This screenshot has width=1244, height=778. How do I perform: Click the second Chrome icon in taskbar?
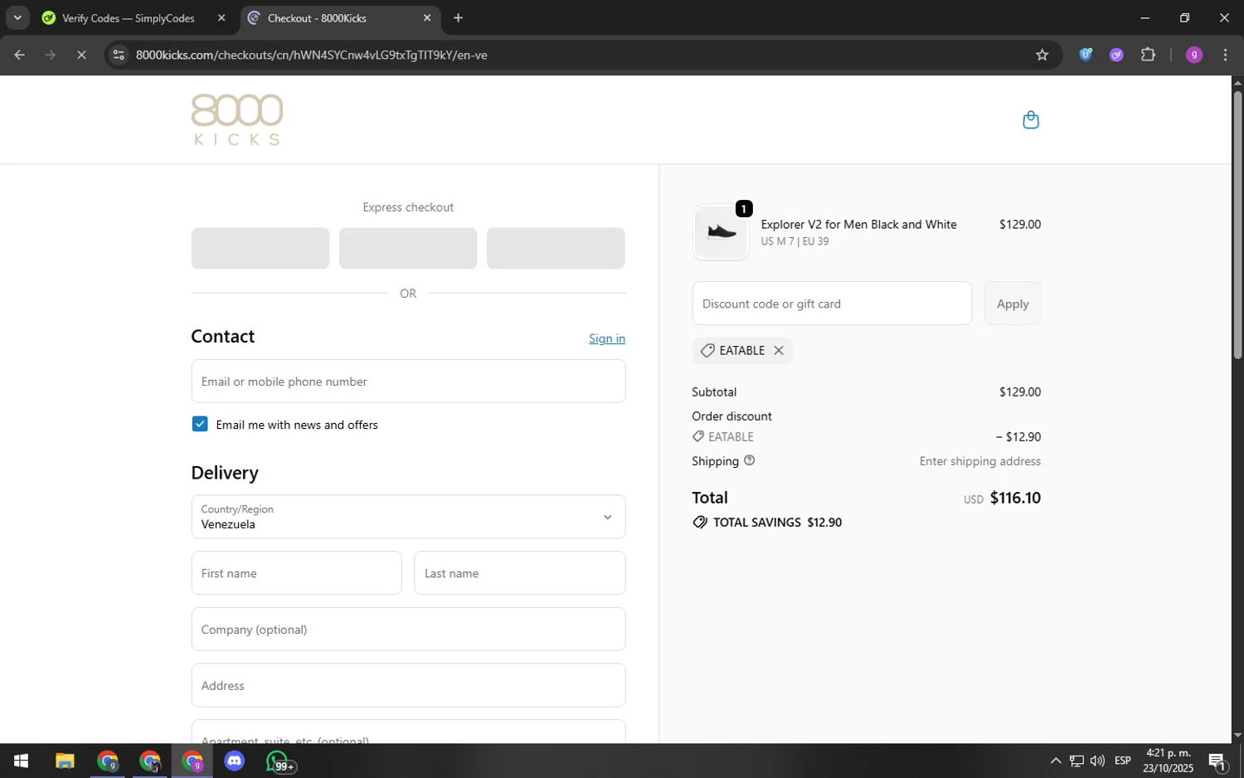click(x=150, y=761)
